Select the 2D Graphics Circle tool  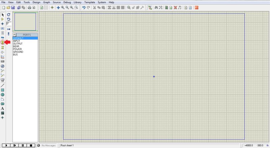pos(3,95)
